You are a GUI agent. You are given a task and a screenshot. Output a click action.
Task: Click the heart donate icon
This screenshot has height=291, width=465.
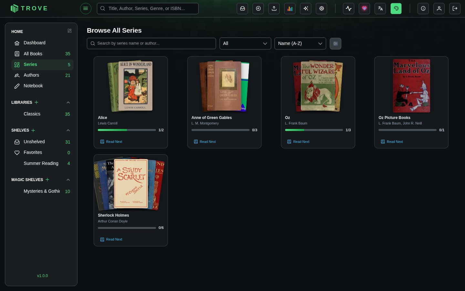(364, 8)
